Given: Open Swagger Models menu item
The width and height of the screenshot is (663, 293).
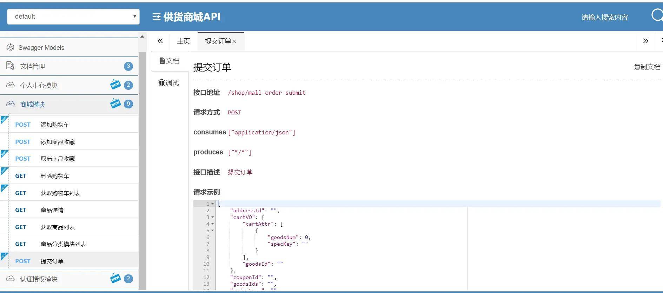Looking at the screenshot, I should tap(69, 47).
